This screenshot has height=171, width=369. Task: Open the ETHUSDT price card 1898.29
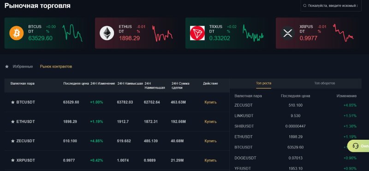(136, 33)
